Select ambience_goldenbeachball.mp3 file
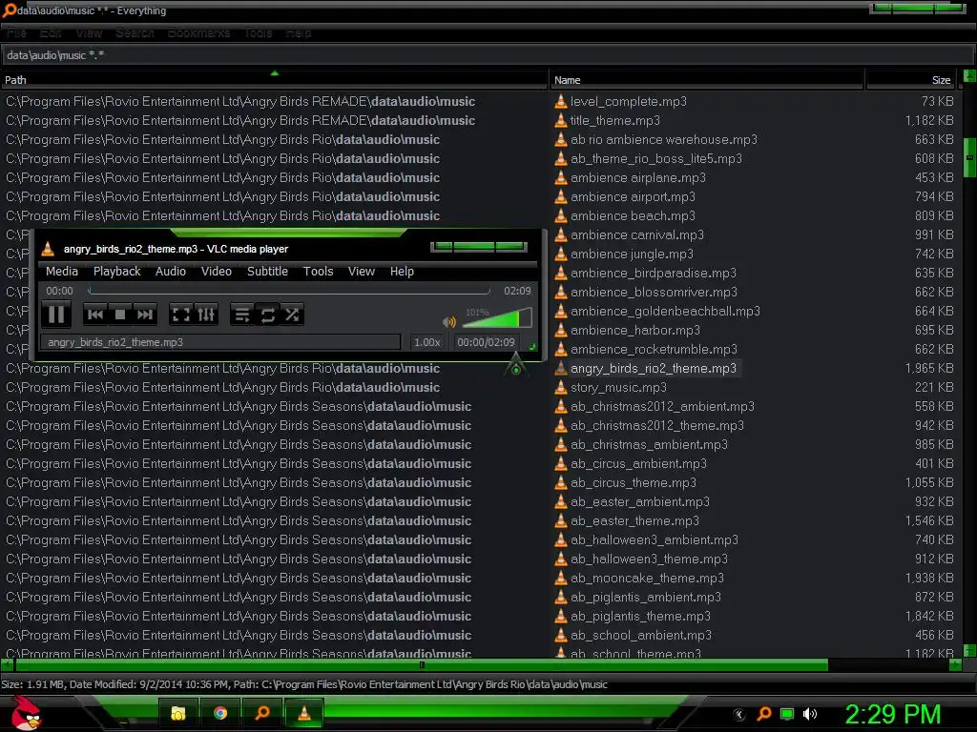This screenshot has width=977, height=732. 665,312
